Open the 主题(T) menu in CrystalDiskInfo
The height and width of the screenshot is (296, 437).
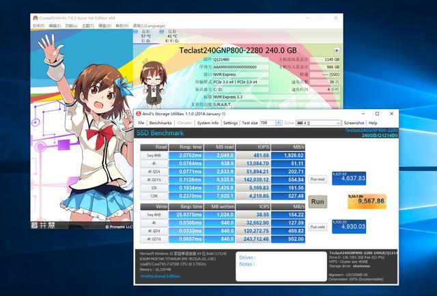(x=88, y=26)
